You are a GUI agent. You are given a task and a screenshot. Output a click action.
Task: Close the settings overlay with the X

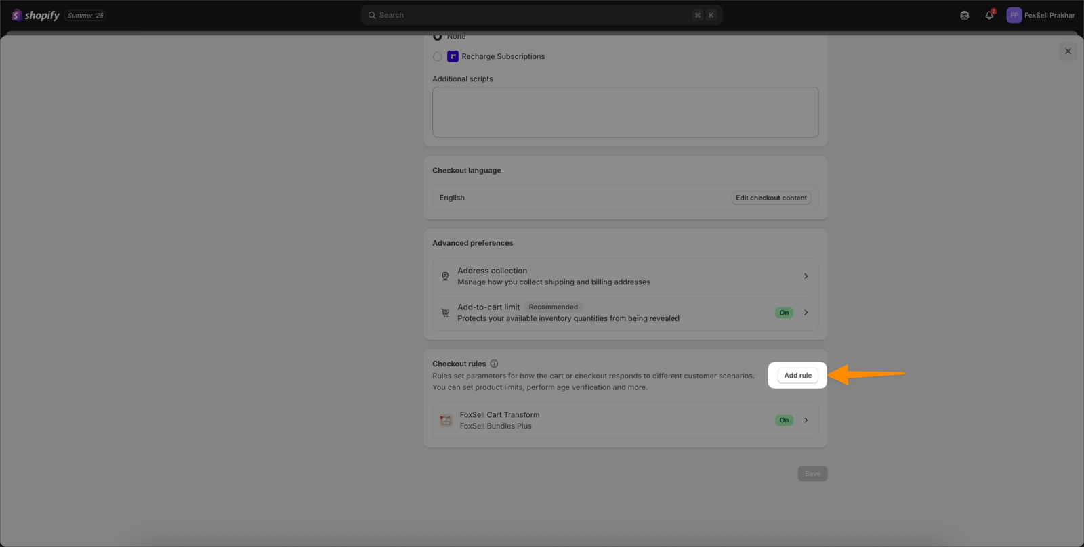[x=1068, y=51]
